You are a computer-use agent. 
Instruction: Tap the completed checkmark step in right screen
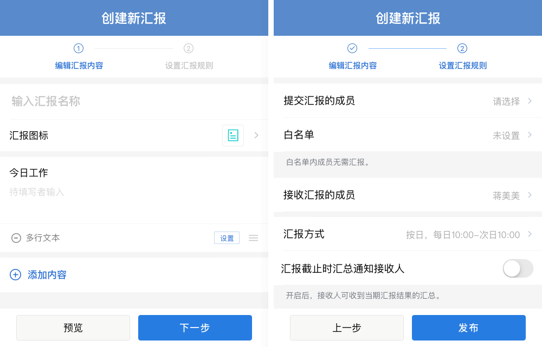[352, 48]
